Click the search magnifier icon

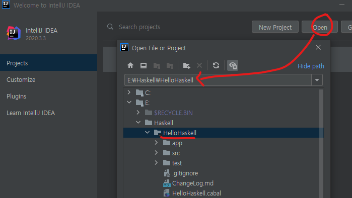coord(110,27)
